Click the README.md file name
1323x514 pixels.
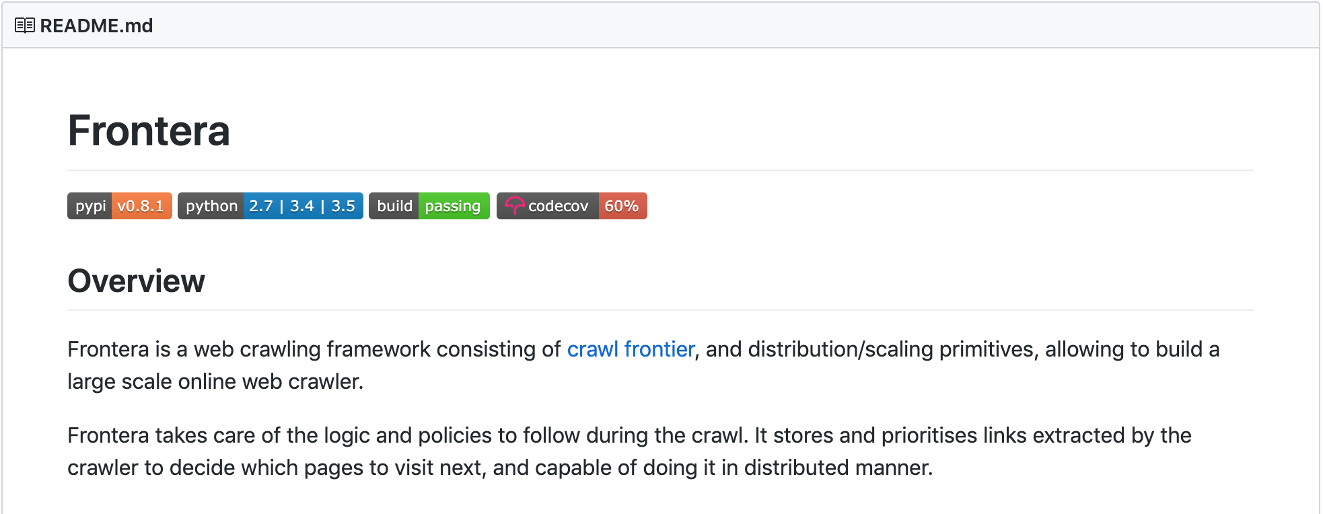96,26
